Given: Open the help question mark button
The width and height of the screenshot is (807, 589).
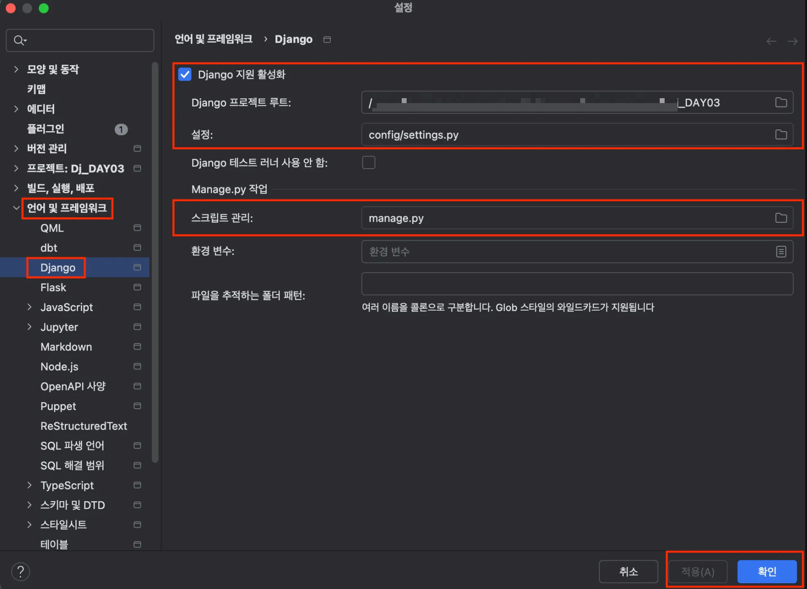Looking at the screenshot, I should [21, 572].
